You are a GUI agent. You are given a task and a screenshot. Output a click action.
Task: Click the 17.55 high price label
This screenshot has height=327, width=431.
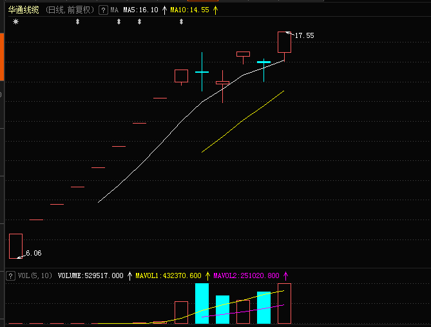pos(304,35)
